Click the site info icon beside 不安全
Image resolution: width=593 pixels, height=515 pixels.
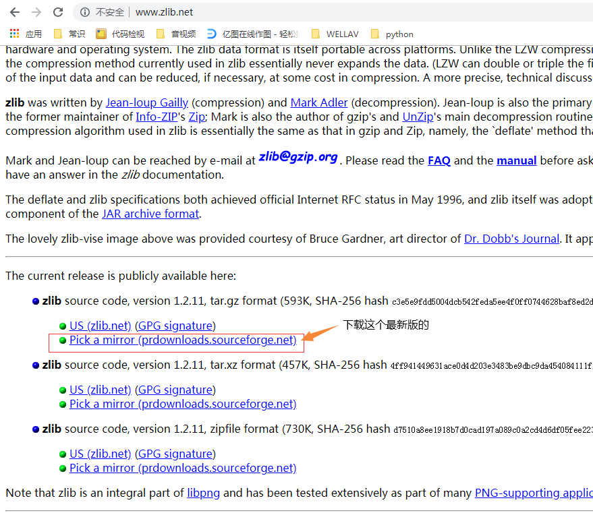click(85, 12)
